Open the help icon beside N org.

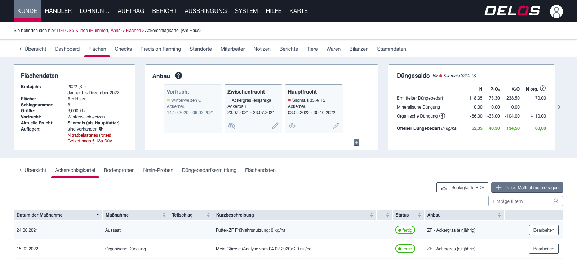click(543, 88)
